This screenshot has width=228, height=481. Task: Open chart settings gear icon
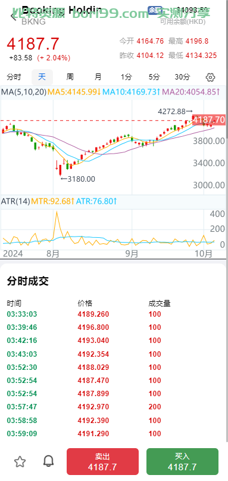(x=210, y=77)
